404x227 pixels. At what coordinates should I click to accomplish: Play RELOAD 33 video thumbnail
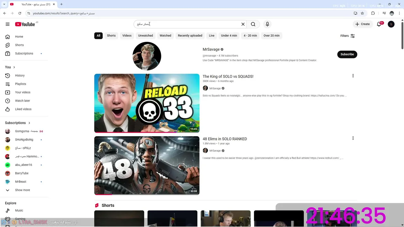coord(147,103)
